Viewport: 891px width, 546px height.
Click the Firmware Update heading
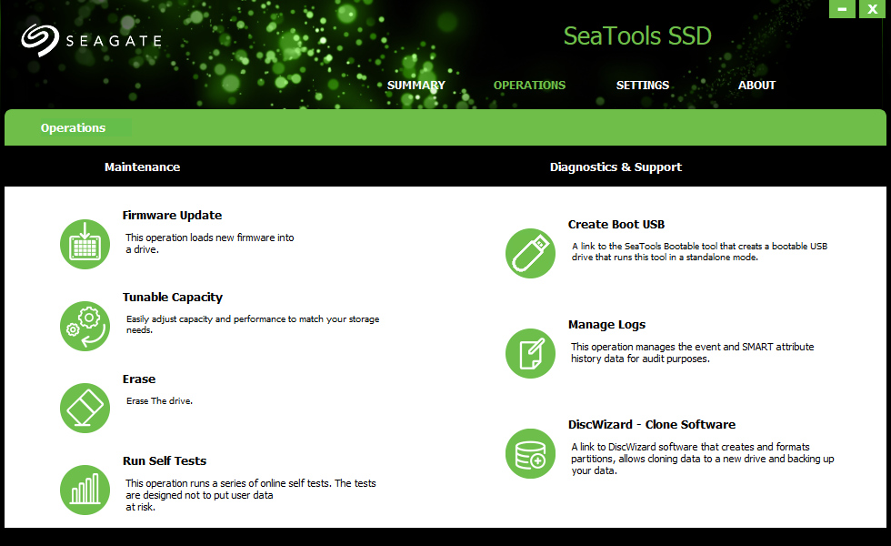tap(172, 215)
